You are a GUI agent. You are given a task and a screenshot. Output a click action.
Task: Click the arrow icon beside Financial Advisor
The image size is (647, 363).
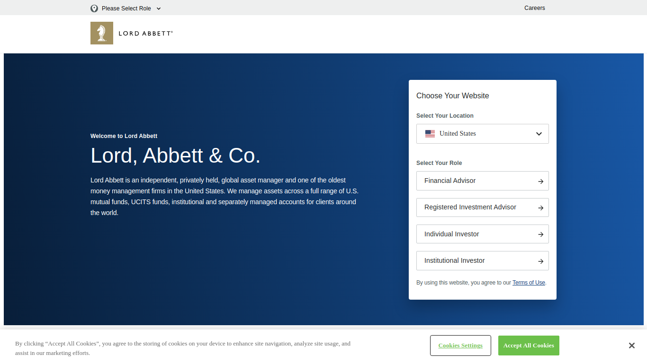click(540, 181)
